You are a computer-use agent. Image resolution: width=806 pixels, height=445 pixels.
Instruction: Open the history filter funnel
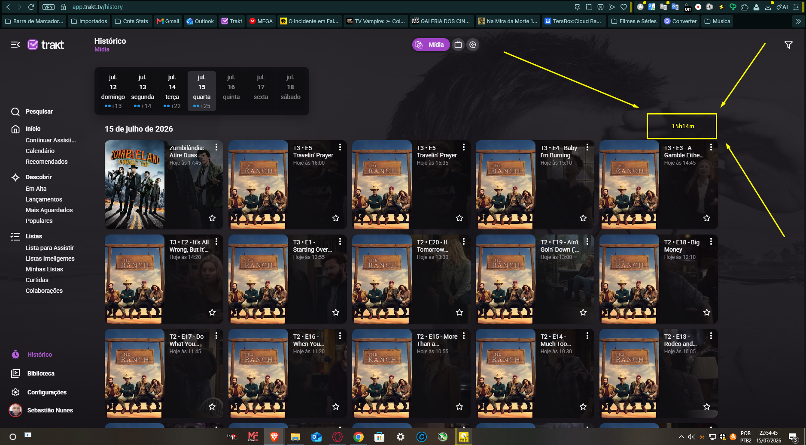[x=788, y=45]
